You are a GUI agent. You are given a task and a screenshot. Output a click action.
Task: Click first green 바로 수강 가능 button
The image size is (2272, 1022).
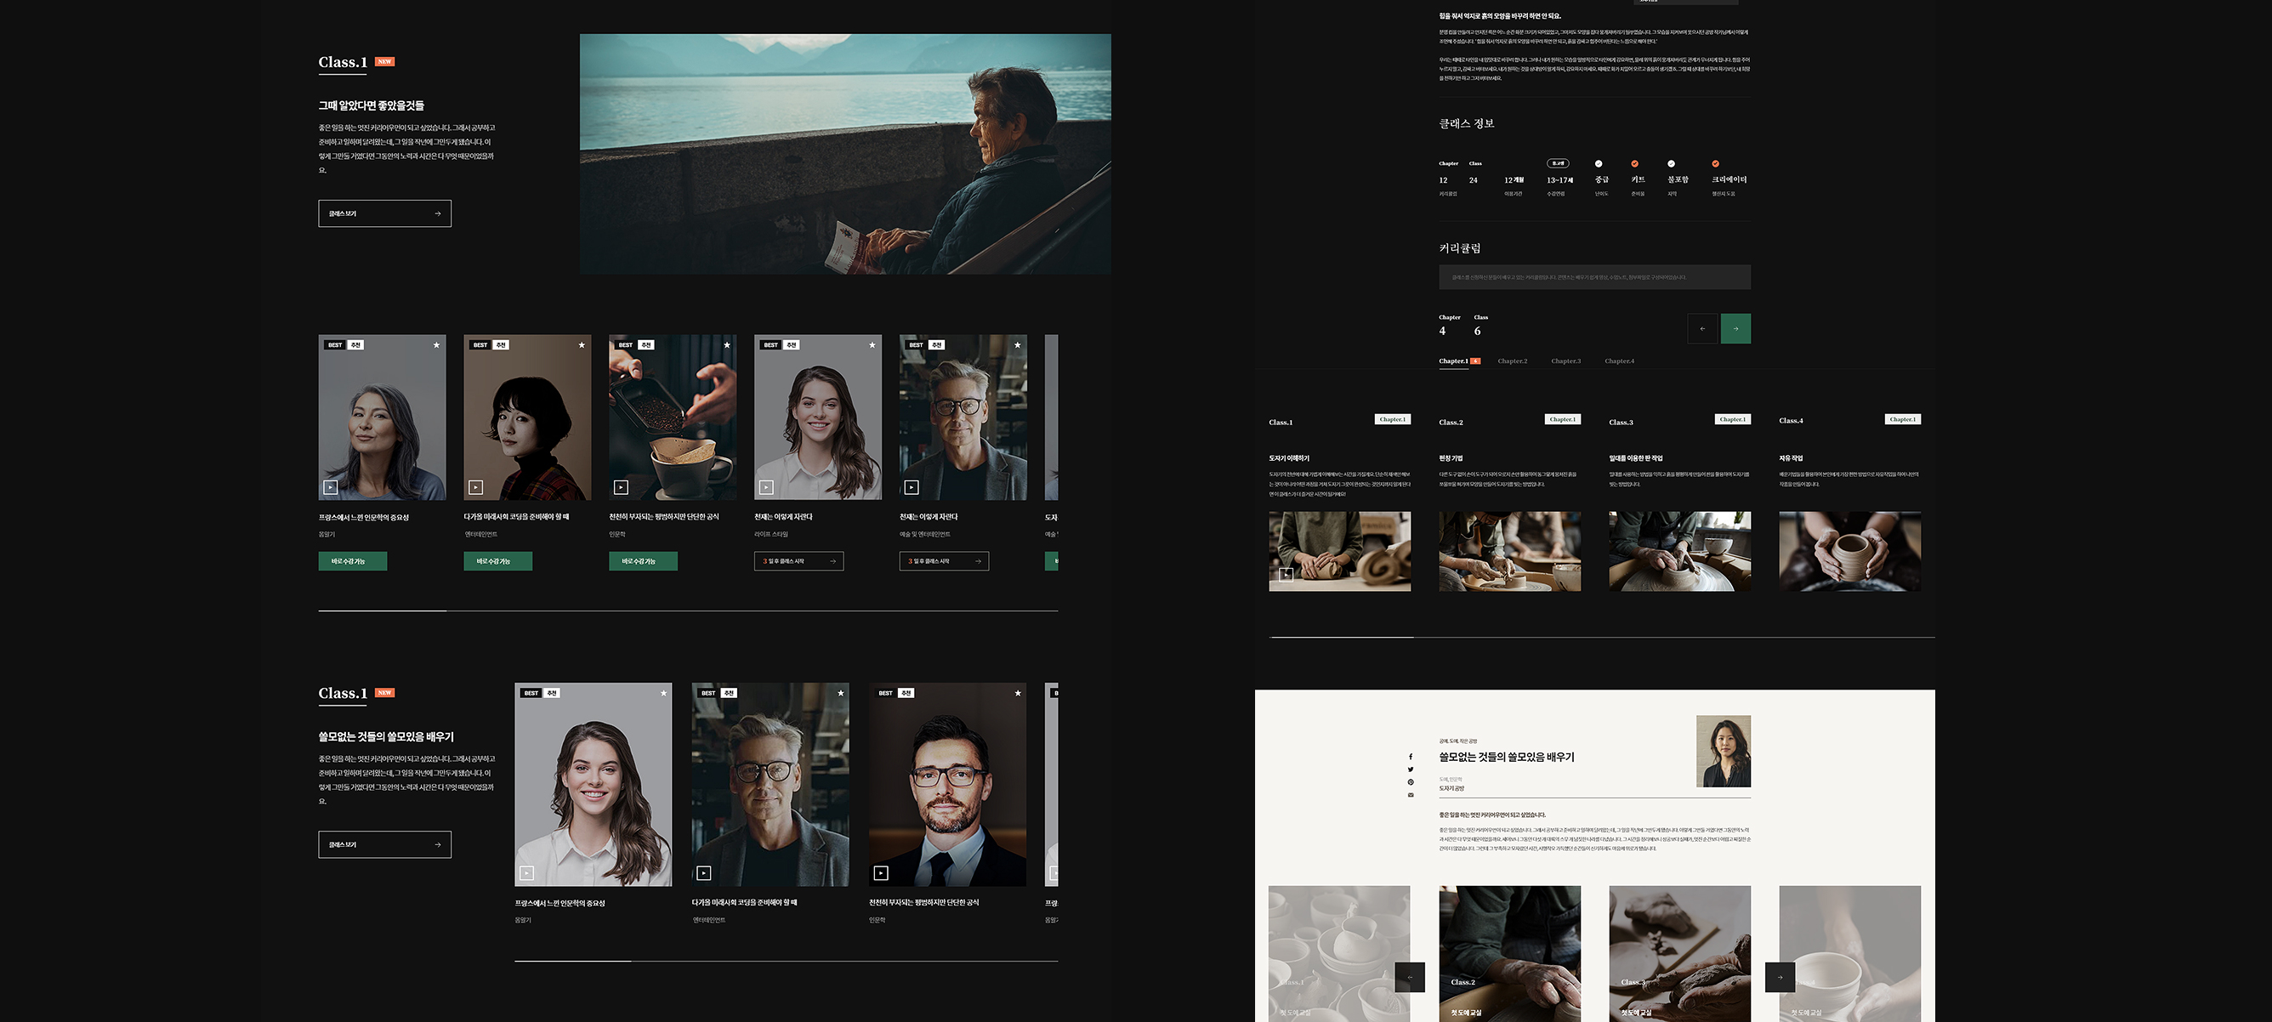click(x=353, y=562)
